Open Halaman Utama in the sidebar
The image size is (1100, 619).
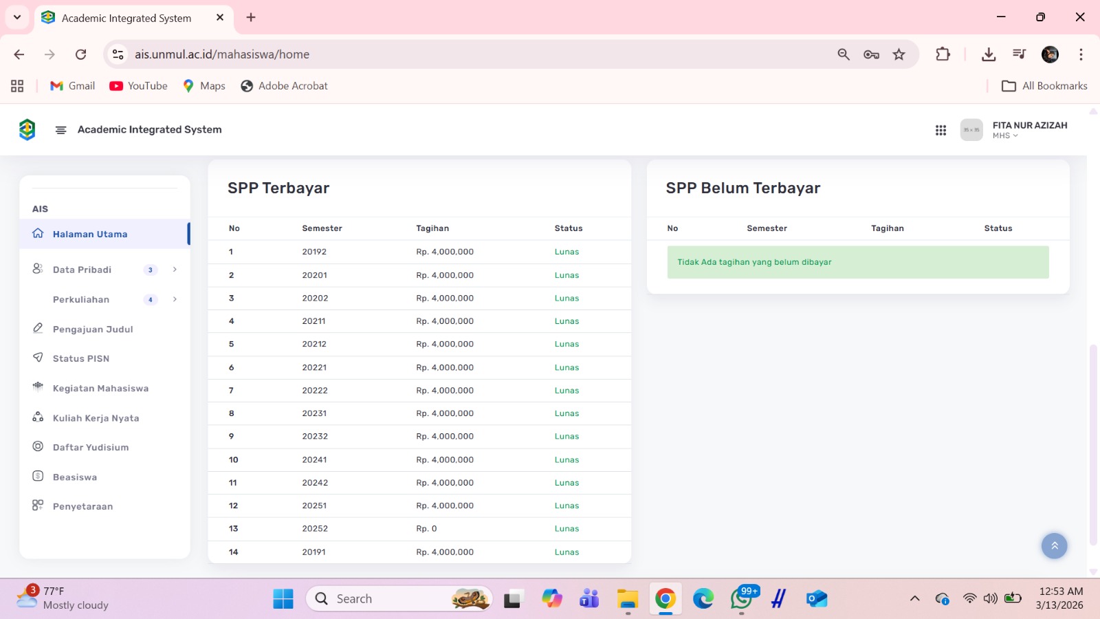[x=90, y=234]
